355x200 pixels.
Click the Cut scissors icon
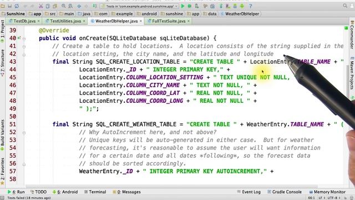[40, 6]
